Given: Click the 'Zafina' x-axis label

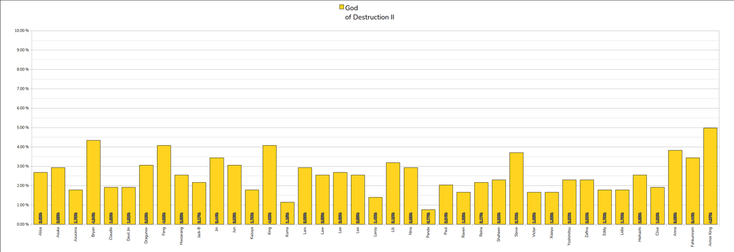Looking at the screenshot, I should [x=587, y=232].
